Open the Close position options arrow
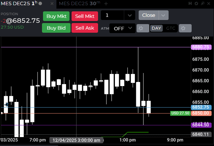This screenshot has width=214, height=146. pyautogui.click(x=163, y=15)
